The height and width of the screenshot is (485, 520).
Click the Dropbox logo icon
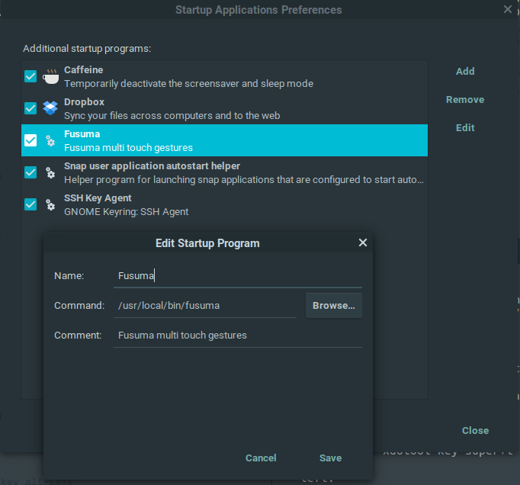(51, 108)
